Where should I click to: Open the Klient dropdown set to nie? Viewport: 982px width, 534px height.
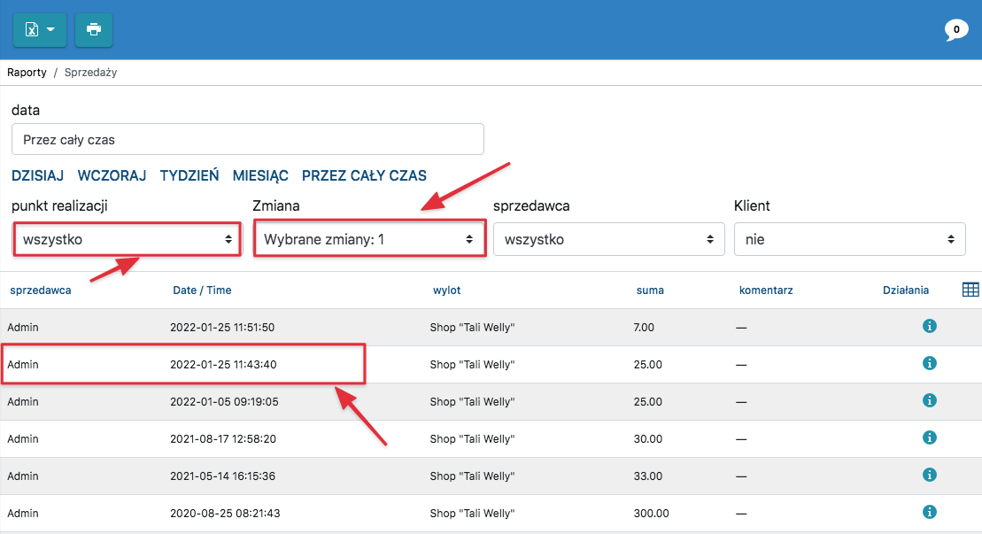(x=849, y=239)
